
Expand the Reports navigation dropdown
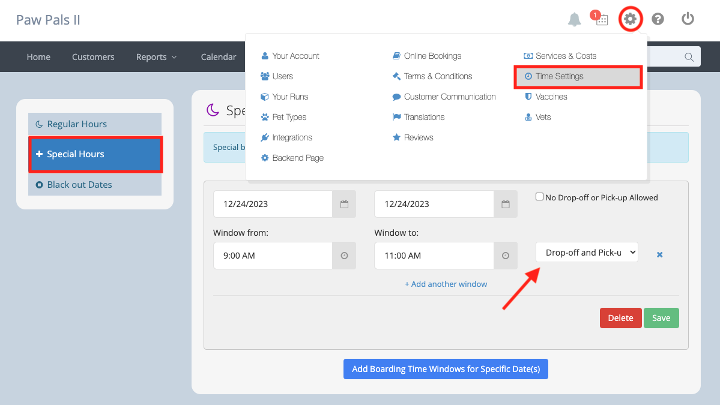[x=156, y=57]
